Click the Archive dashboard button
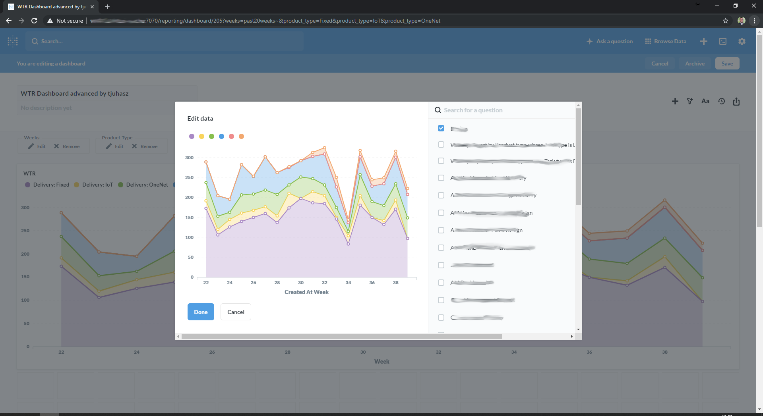Screen dimensions: 763x416 [x=695, y=64]
